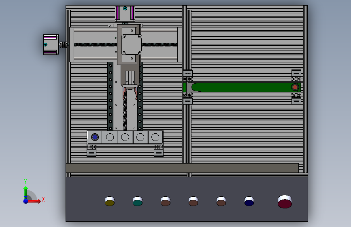This screenshot has width=351, height=227.
Task: Click the second empty slot of the parts tray
Action: tap(110, 137)
